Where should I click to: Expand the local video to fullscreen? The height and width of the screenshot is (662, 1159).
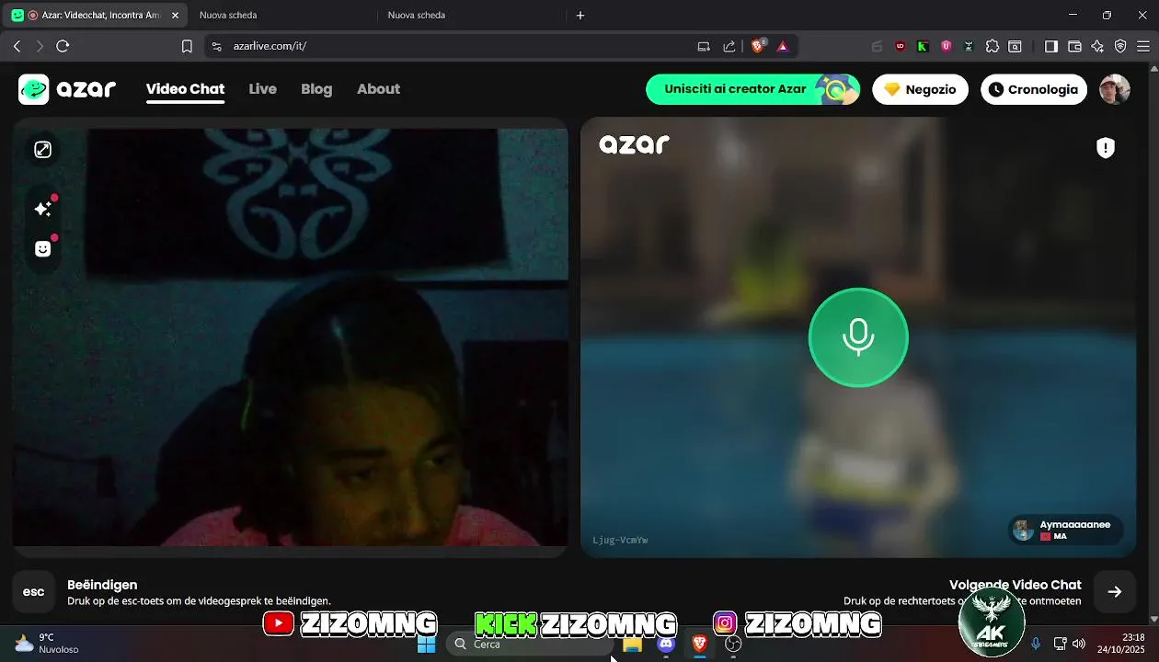click(x=42, y=150)
